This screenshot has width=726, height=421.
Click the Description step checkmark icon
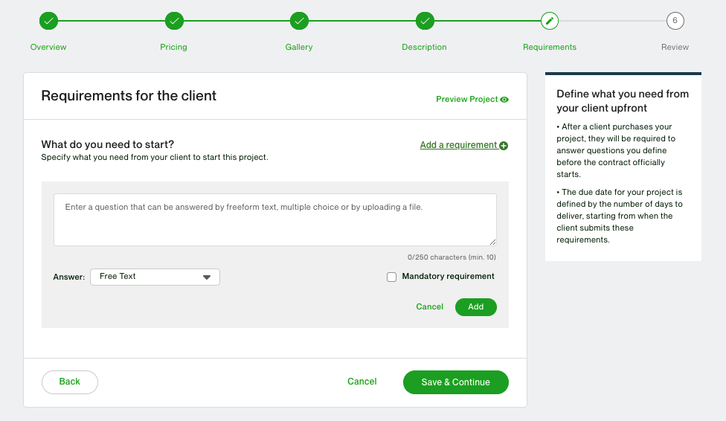pos(425,21)
